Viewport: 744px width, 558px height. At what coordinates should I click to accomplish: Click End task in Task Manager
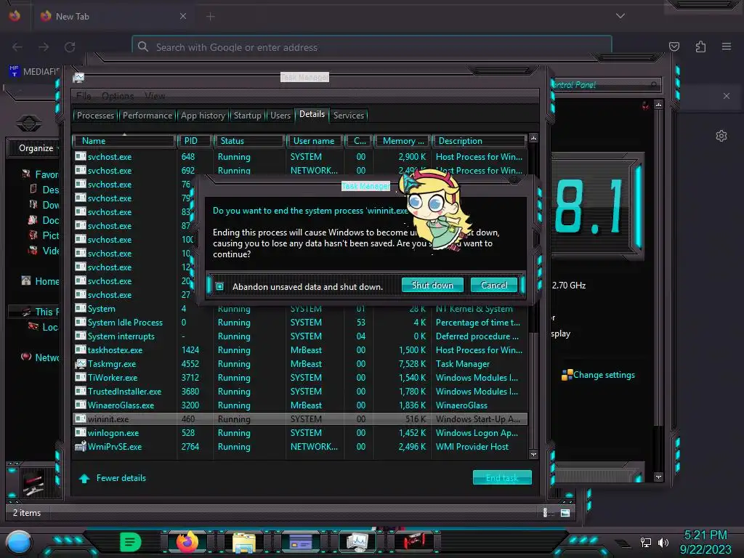pos(502,478)
